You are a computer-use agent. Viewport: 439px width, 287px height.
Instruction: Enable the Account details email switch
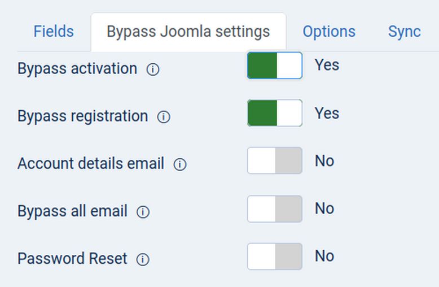click(x=275, y=161)
